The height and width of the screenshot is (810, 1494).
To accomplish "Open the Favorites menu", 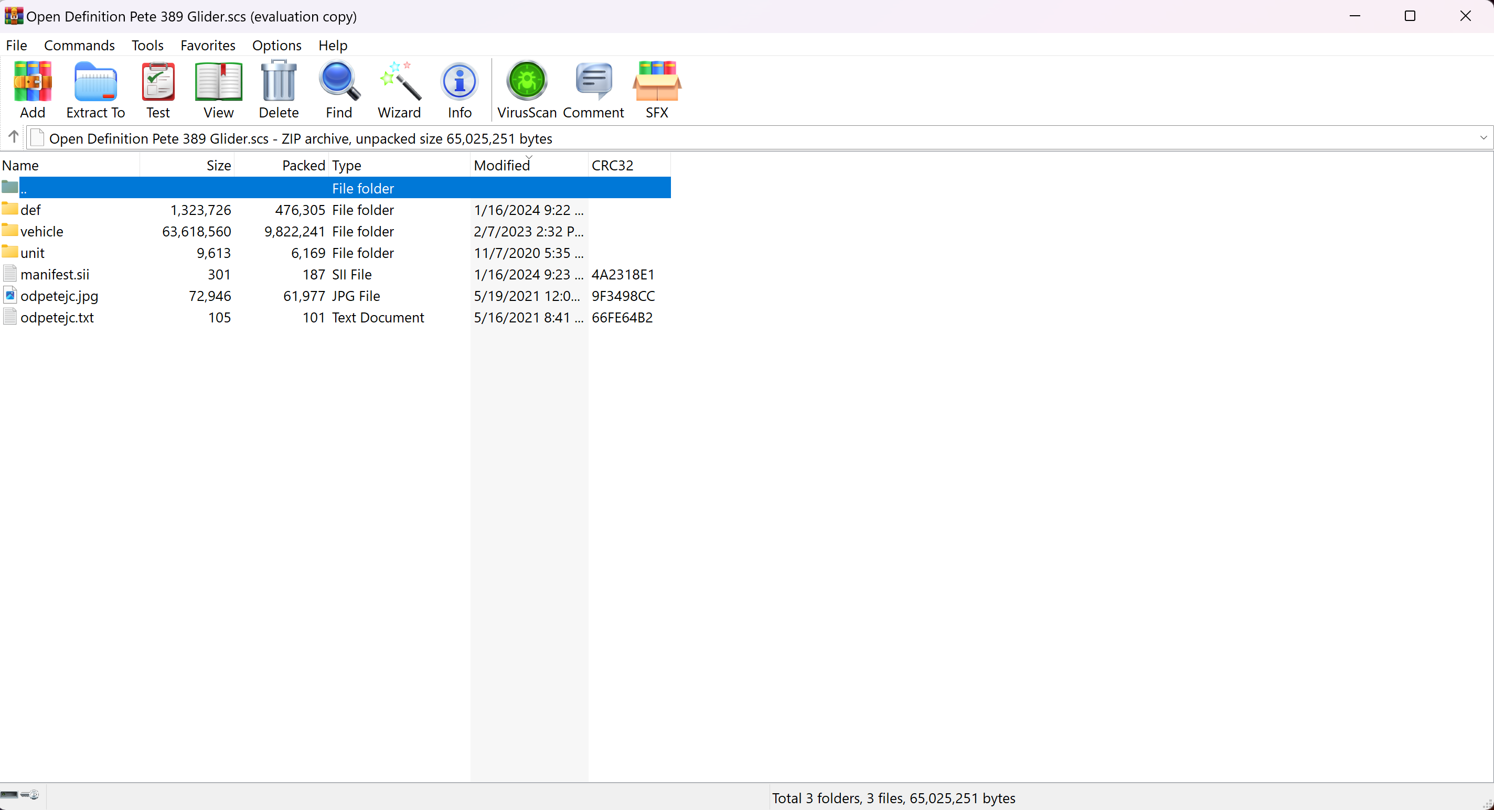I will point(208,45).
